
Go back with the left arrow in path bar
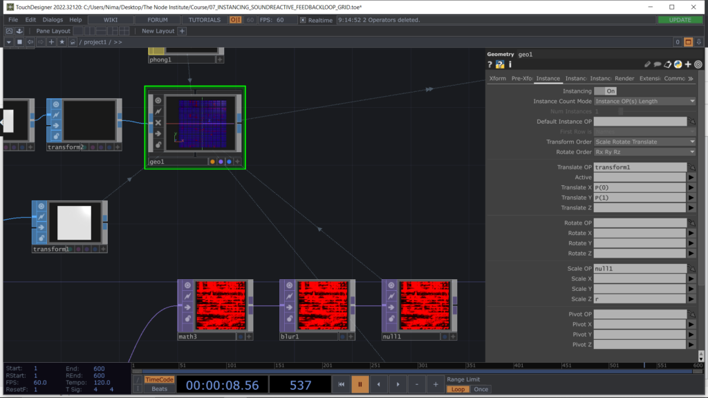[x=30, y=42]
